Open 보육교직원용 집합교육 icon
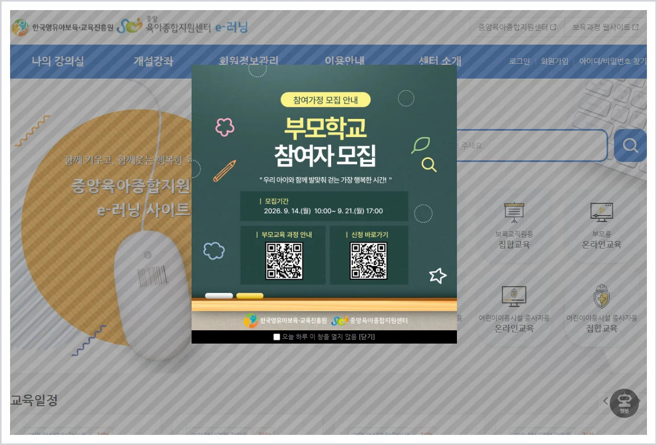 click(x=513, y=226)
